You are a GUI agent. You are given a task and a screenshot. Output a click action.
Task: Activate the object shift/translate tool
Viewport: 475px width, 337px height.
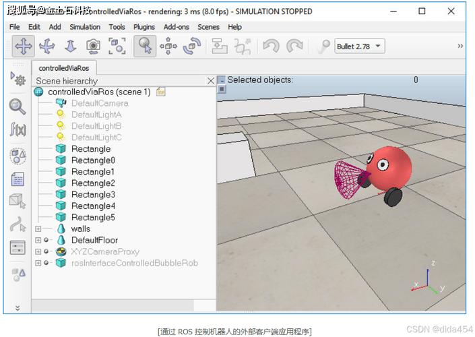click(x=168, y=47)
